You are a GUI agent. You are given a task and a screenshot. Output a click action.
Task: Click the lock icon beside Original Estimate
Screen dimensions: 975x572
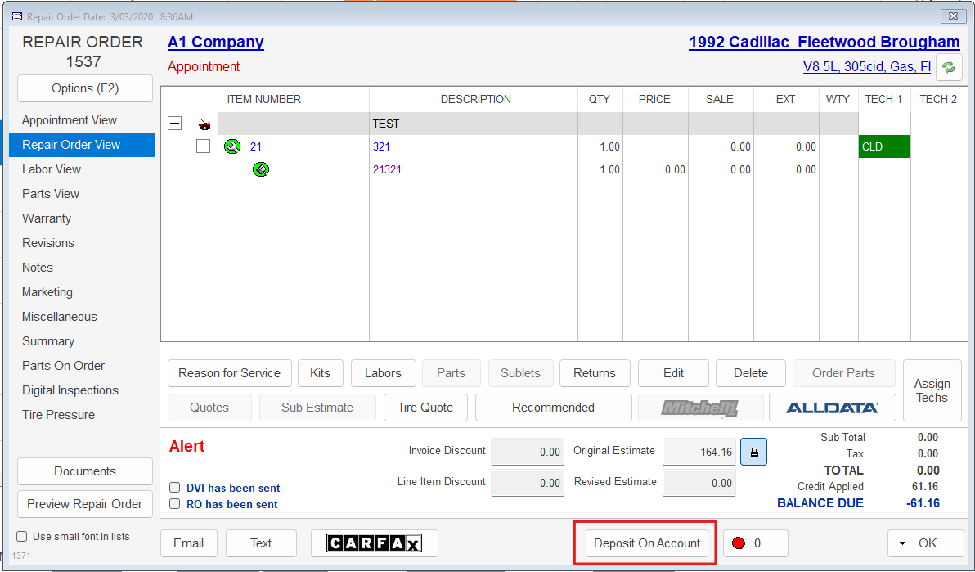753,452
